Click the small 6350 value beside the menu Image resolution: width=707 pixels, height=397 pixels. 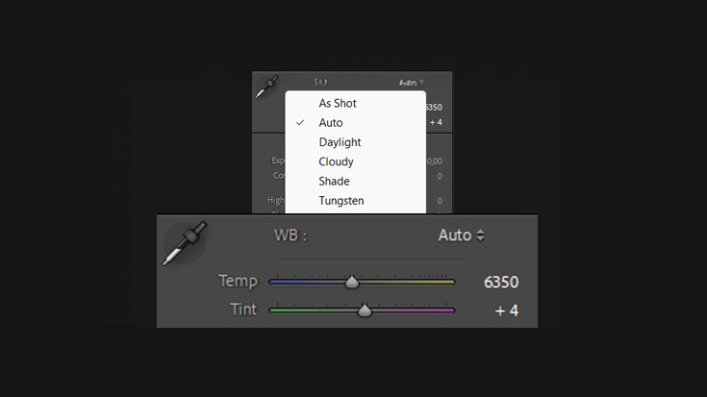pos(433,108)
